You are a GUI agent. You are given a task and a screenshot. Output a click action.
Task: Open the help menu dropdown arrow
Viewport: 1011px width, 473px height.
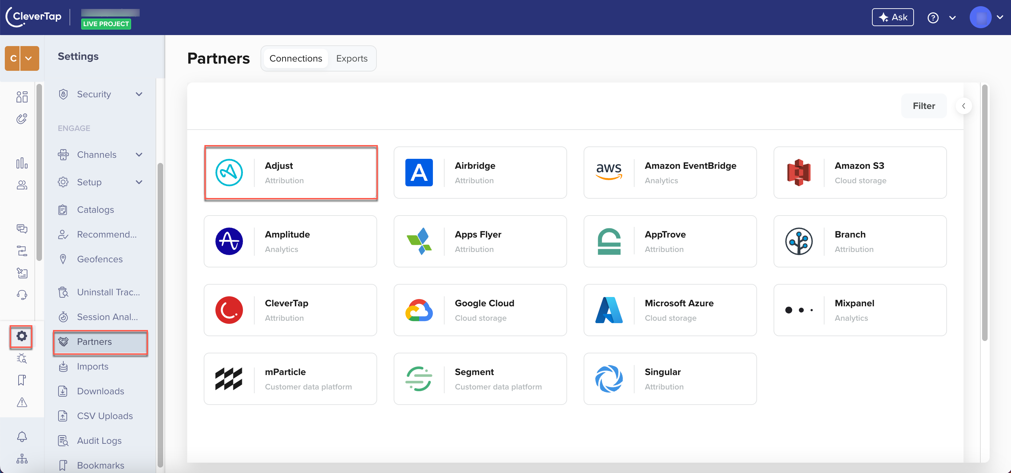(x=953, y=18)
